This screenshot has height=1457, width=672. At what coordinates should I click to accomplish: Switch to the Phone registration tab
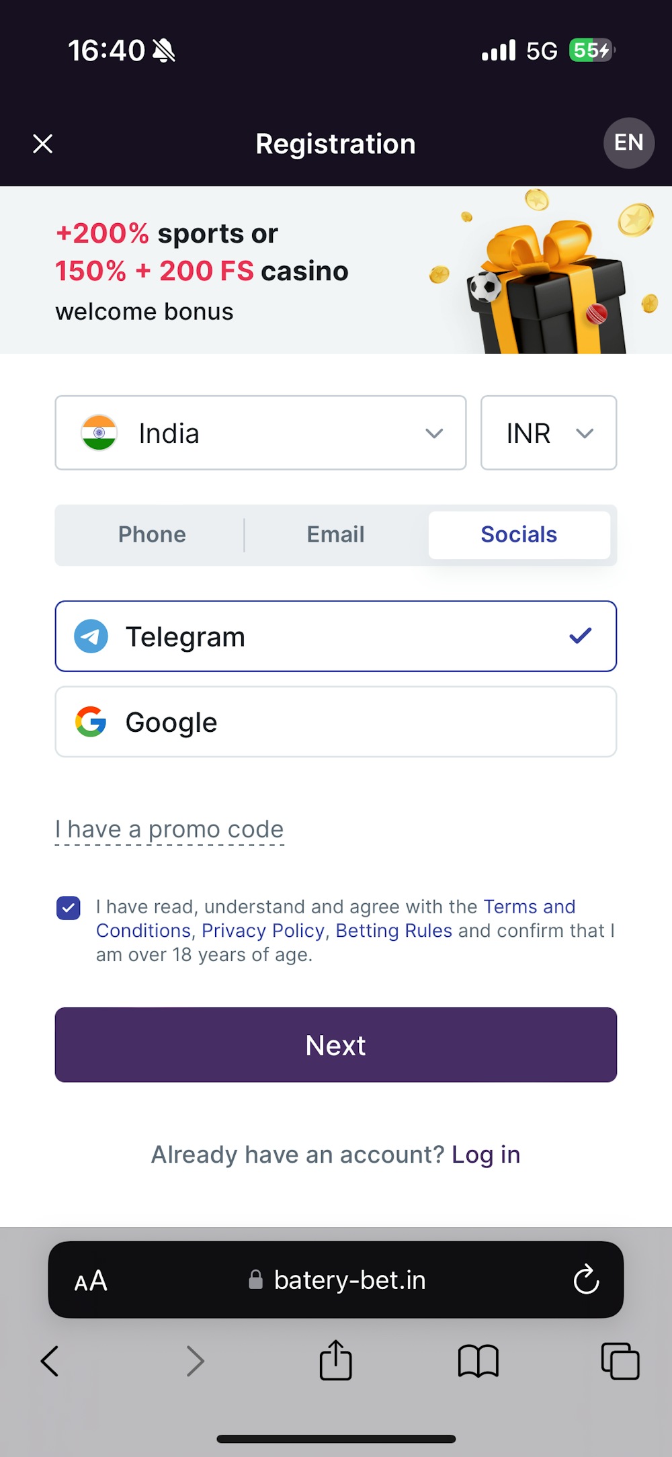tap(152, 534)
